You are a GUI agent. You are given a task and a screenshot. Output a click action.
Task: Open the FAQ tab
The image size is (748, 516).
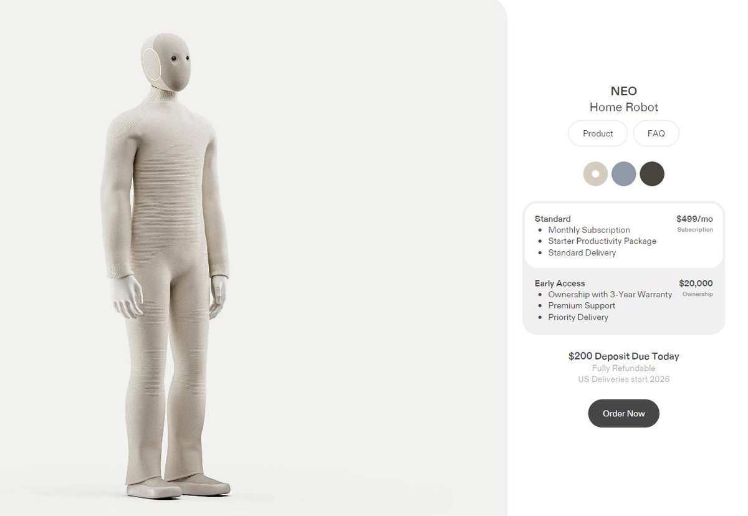pyautogui.click(x=656, y=133)
